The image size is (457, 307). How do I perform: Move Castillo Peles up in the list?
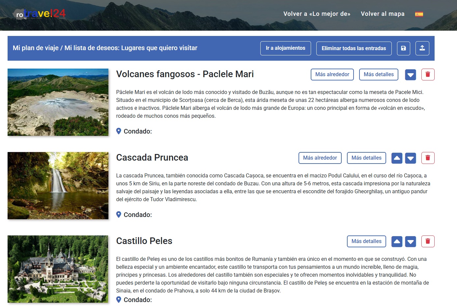coord(397,242)
